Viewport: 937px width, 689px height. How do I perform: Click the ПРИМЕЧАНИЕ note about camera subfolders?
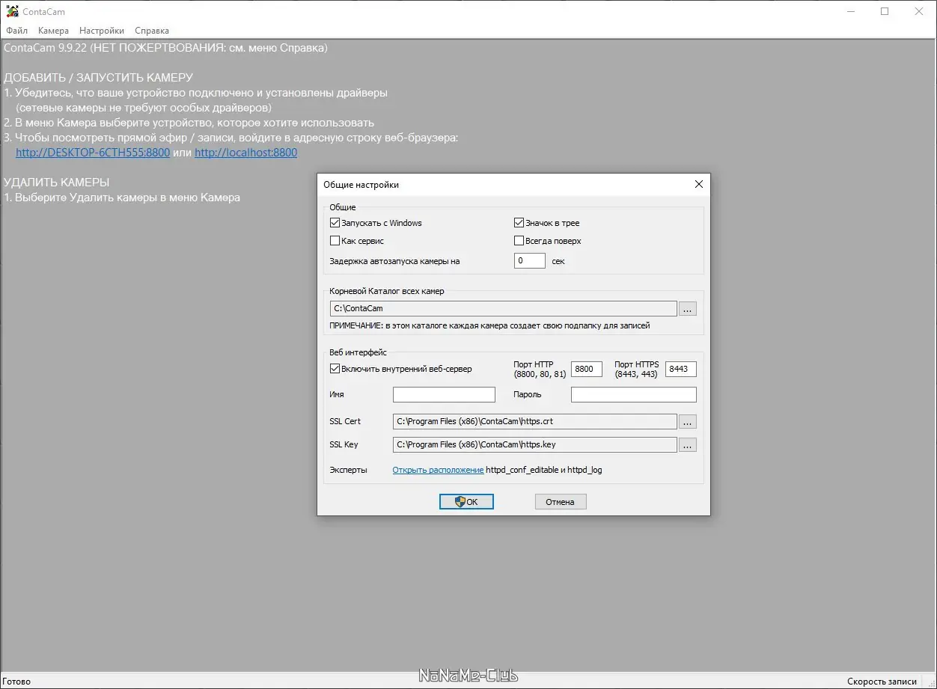490,325
